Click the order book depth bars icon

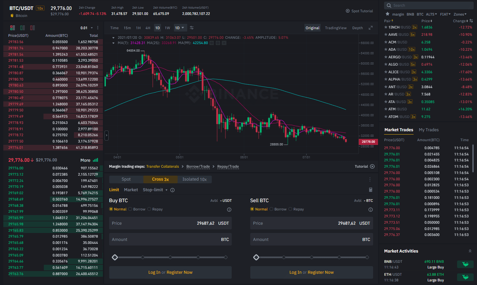(96, 160)
